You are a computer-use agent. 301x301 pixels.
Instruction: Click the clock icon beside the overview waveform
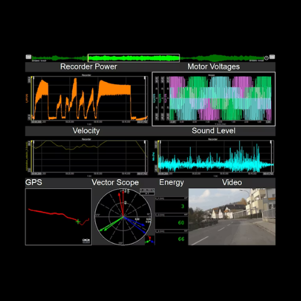[266, 58]
